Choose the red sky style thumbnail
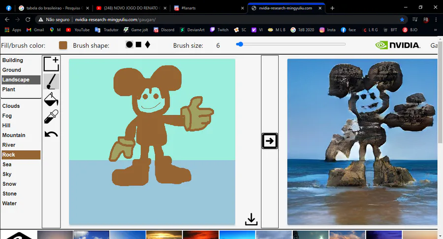443x239 pixels. click(x=201, y=235)
